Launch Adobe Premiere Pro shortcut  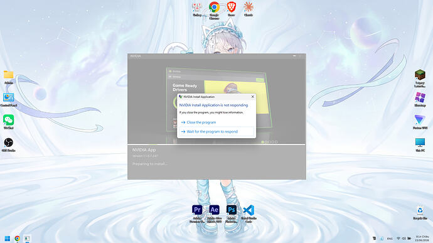(197, 214)
